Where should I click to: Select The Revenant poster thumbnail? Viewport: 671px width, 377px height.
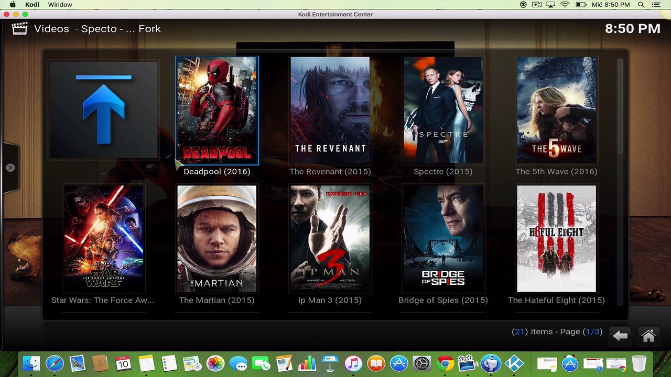[x=330, y=110]
